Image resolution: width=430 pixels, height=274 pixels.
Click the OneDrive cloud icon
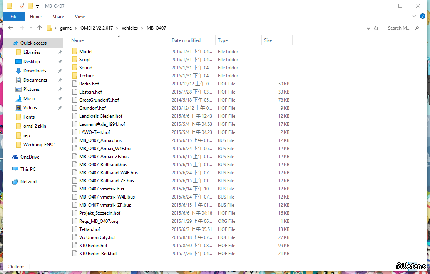(x=15, y=157)
